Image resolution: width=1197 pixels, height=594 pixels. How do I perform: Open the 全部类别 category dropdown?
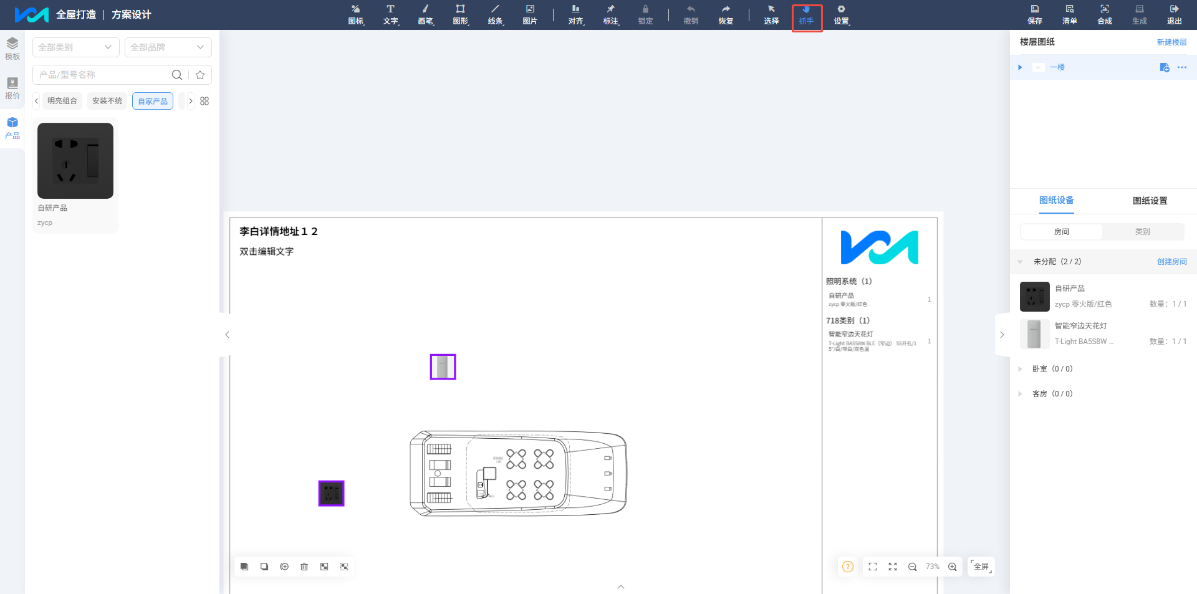tap(76, 47)
